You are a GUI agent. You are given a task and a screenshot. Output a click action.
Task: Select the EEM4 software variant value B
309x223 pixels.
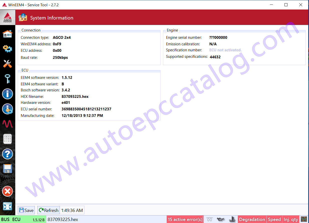tap(63, 84)
